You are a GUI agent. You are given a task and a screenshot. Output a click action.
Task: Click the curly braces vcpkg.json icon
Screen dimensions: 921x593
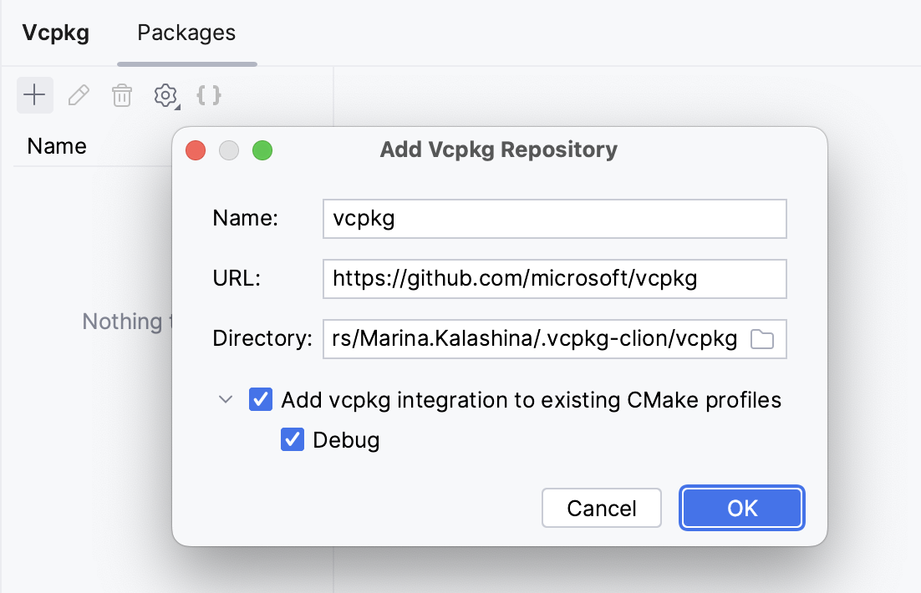pos(208,95)
